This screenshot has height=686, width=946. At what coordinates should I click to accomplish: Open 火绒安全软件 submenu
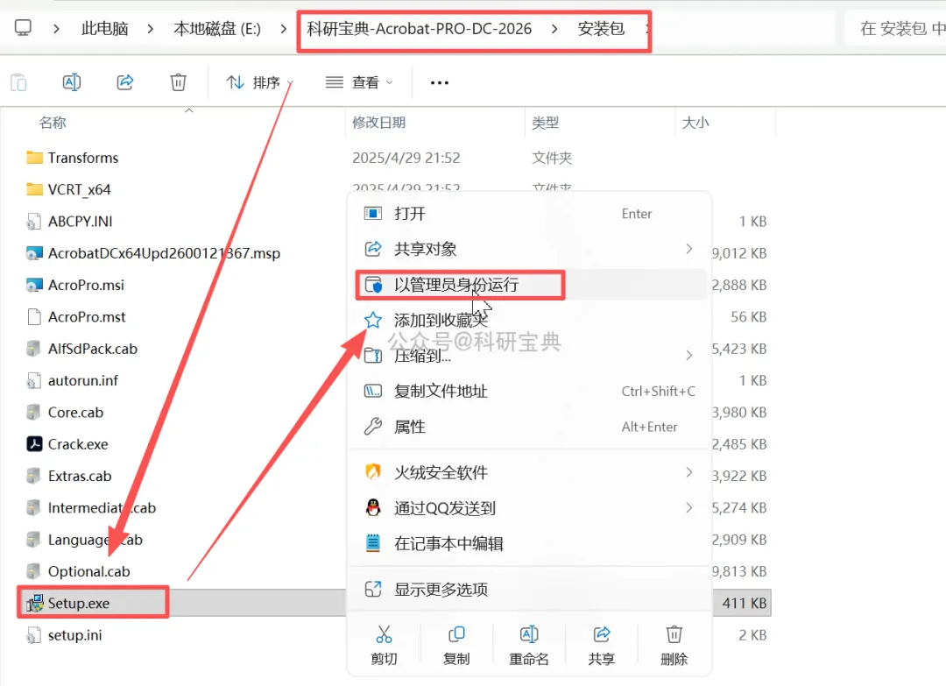click(529, 472)
